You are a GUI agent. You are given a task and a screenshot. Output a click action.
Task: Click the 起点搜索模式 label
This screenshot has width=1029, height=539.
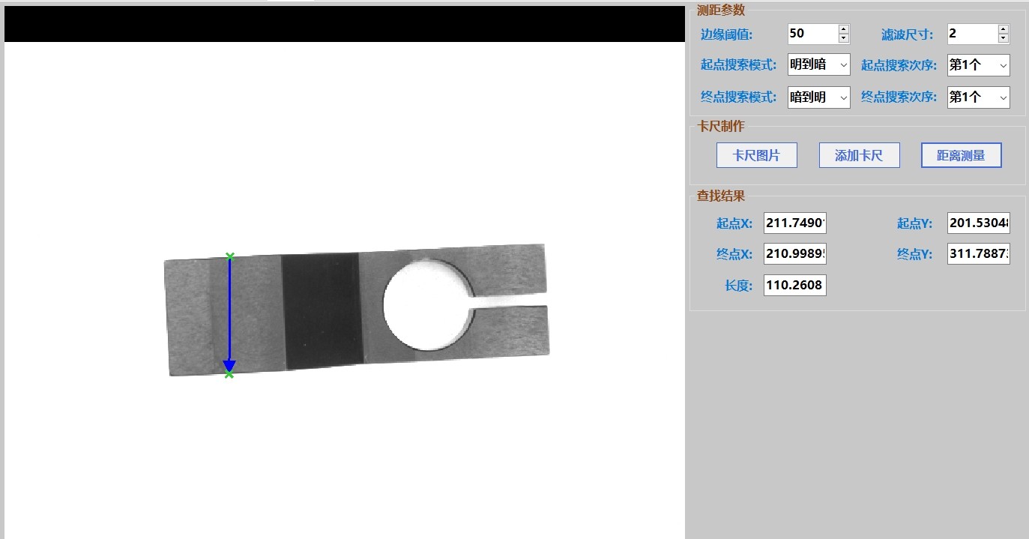click(x=738, y=65)
